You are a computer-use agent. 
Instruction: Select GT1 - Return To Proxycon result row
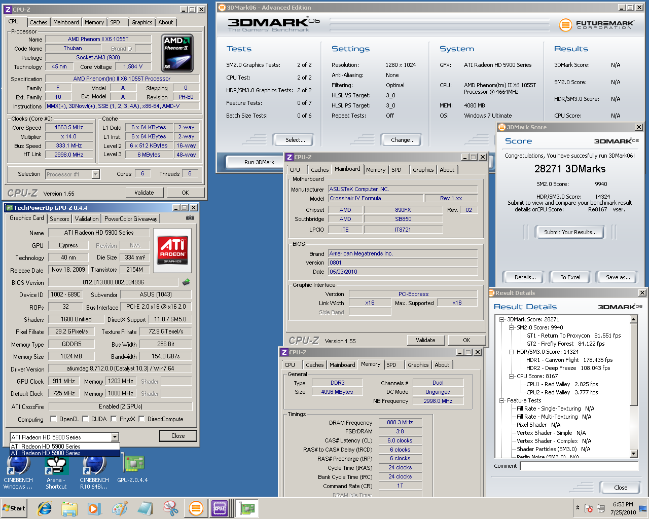pyautogui.click(x=573, y=336)
